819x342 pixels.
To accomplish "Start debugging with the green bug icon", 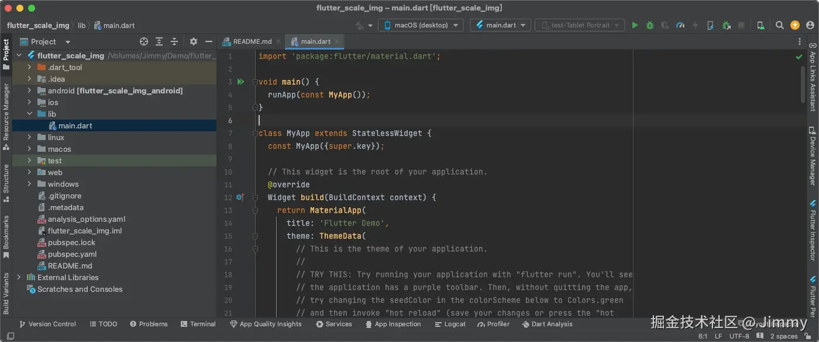I will pos(650,25).
